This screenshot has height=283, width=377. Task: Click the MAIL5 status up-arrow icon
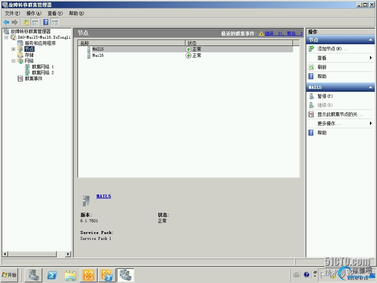pos(188,49)
